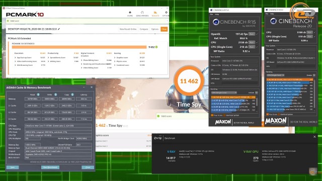The image size is (322, 181).
Task: Run the OpenGL test in Cinebench R15
Action: pos(252,34)
